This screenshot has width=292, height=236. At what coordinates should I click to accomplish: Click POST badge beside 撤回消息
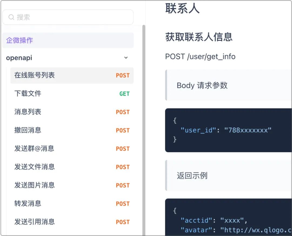123,130
